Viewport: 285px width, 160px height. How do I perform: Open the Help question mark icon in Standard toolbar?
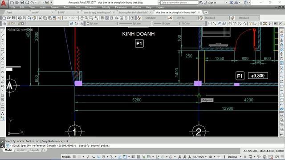pos(132,18)
